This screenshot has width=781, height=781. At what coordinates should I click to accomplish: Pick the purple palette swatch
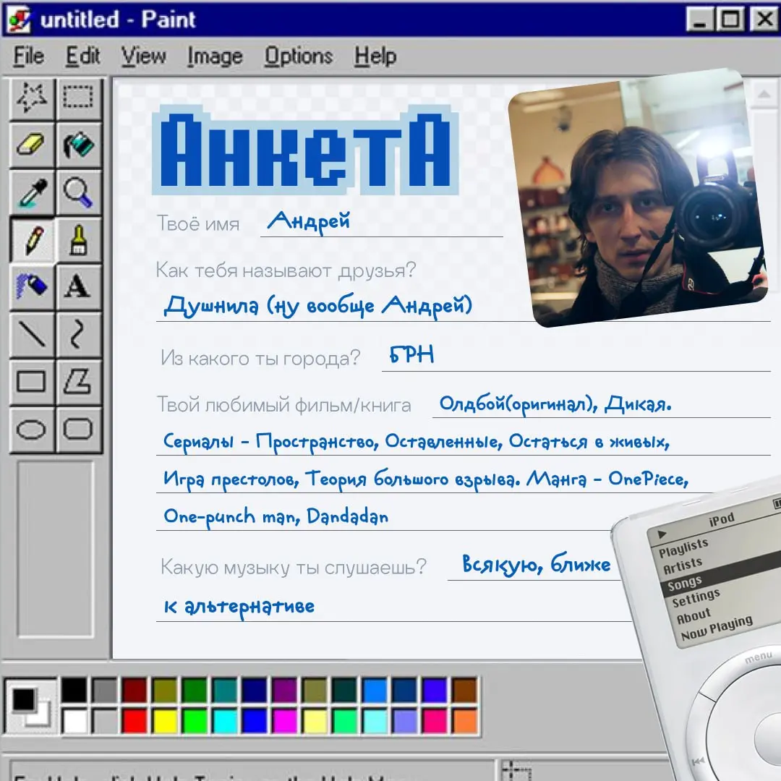[x=284, y=691]
